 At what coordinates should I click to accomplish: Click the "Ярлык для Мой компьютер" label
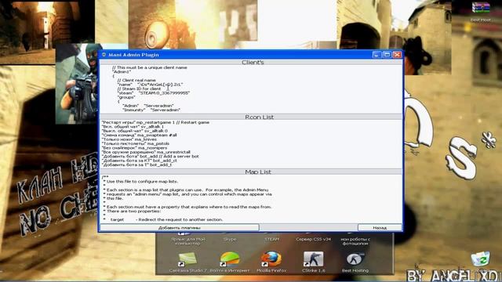pyautogui.click(x=188, y=241)
